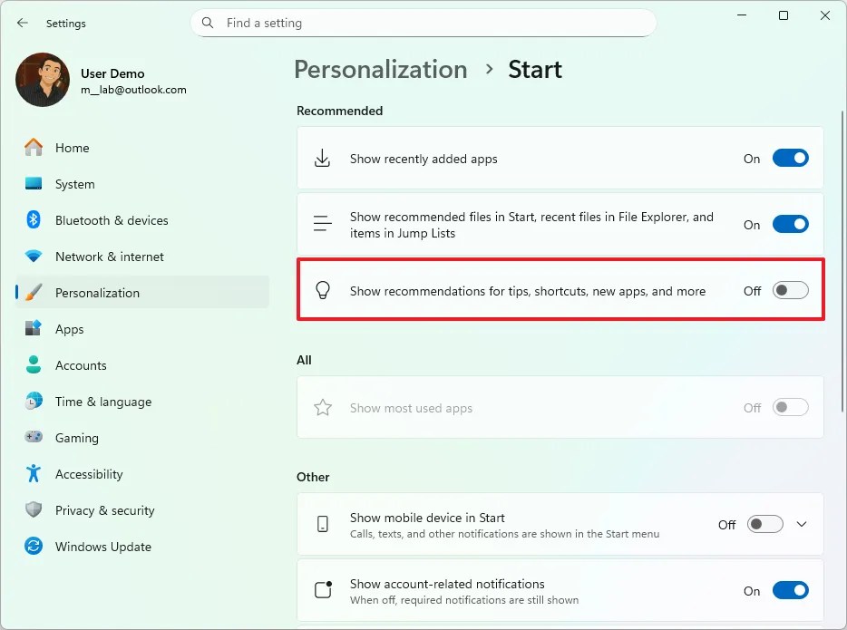Click the back arrow button
This screenshot has width=847, height=630.
22,23
